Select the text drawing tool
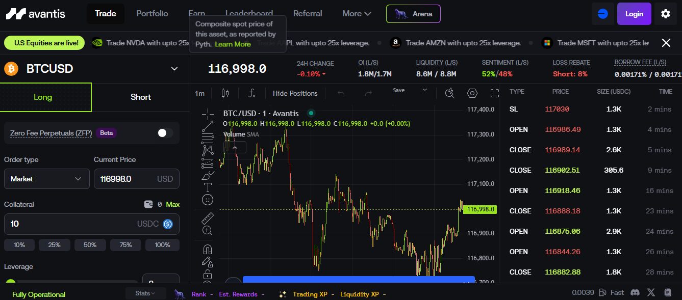Image resolution: width=682 pixels, height=300 pixels. 208,187
